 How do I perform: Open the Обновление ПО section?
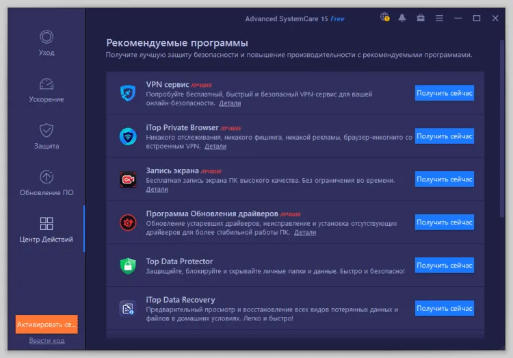click(x=47, y=183)
